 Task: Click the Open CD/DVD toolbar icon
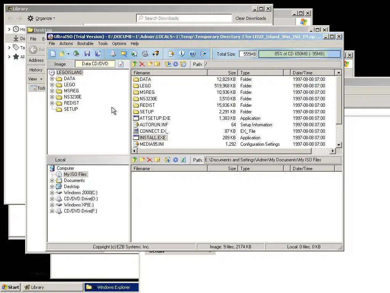point(76,54)
